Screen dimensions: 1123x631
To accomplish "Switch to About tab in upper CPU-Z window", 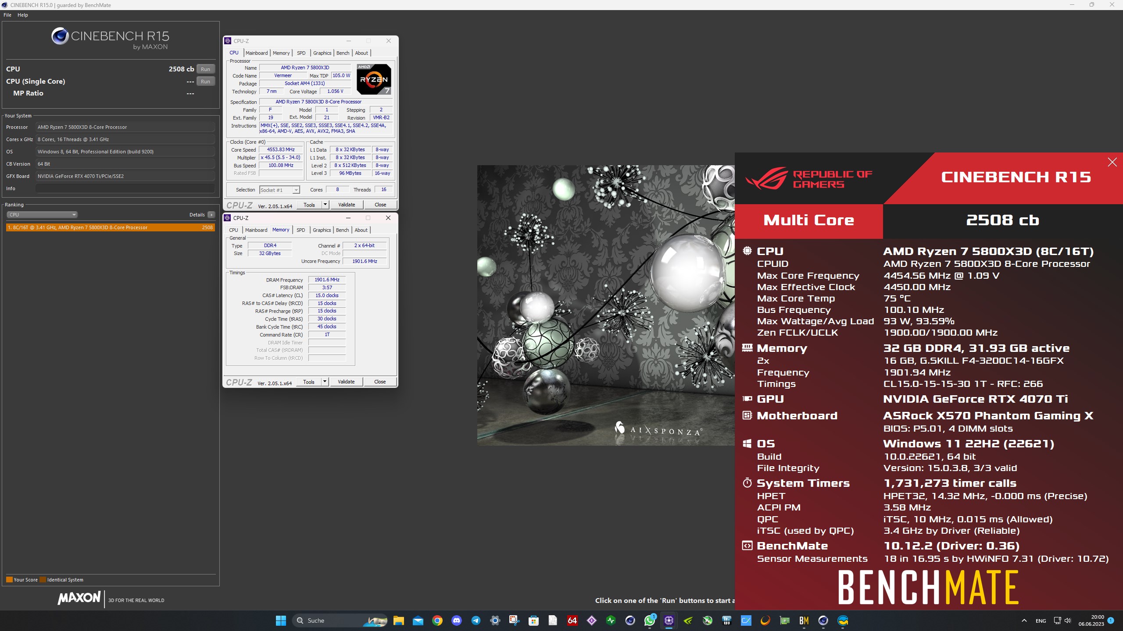I will click(x=361, y=53).
